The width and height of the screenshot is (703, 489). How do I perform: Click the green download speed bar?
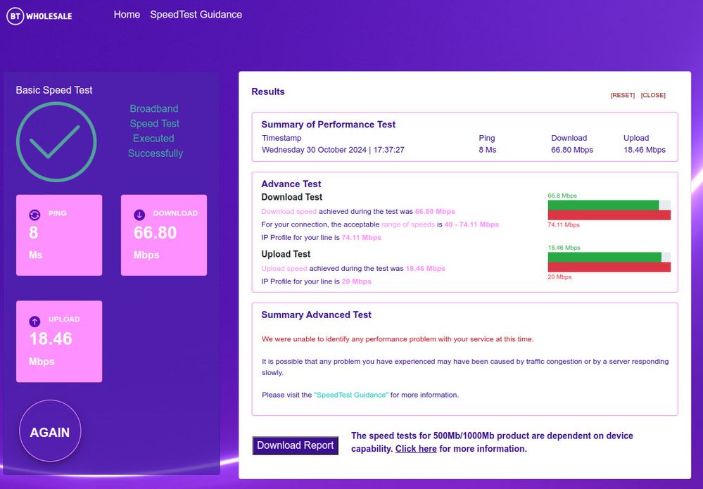point(603,205)
